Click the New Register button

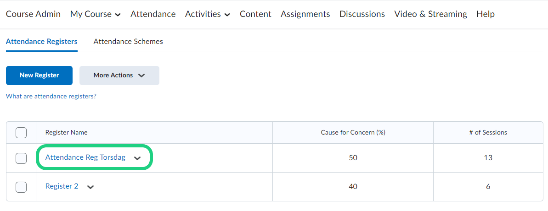(39, 76)
